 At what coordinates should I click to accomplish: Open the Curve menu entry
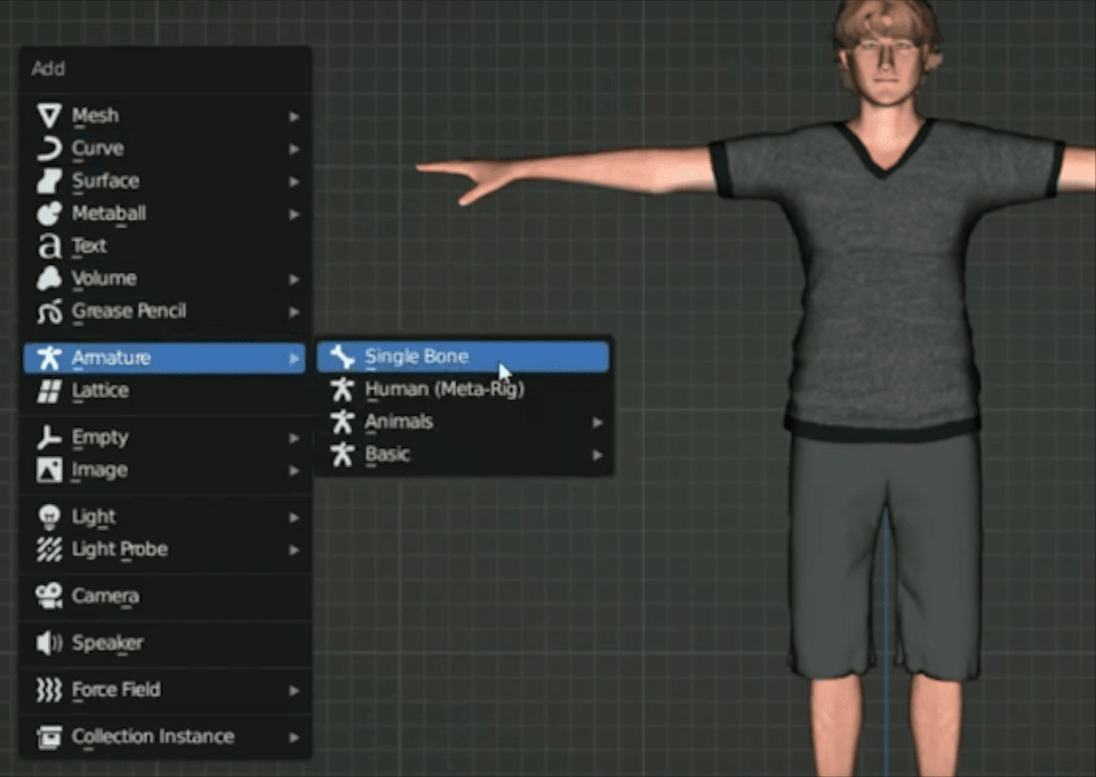pyautogui.click(x=165, y=148)
